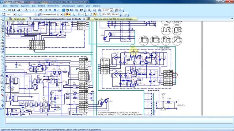Open the Файл menu
This screenshot has width=234, height=131.
pyautogui.click(x=5, y=6)
